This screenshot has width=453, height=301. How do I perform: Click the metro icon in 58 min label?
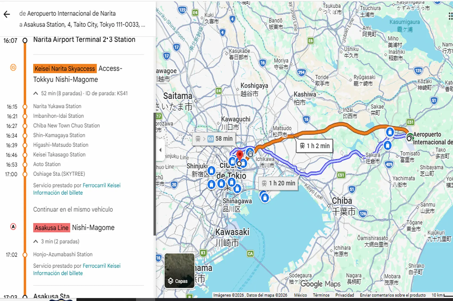point(211,139)
